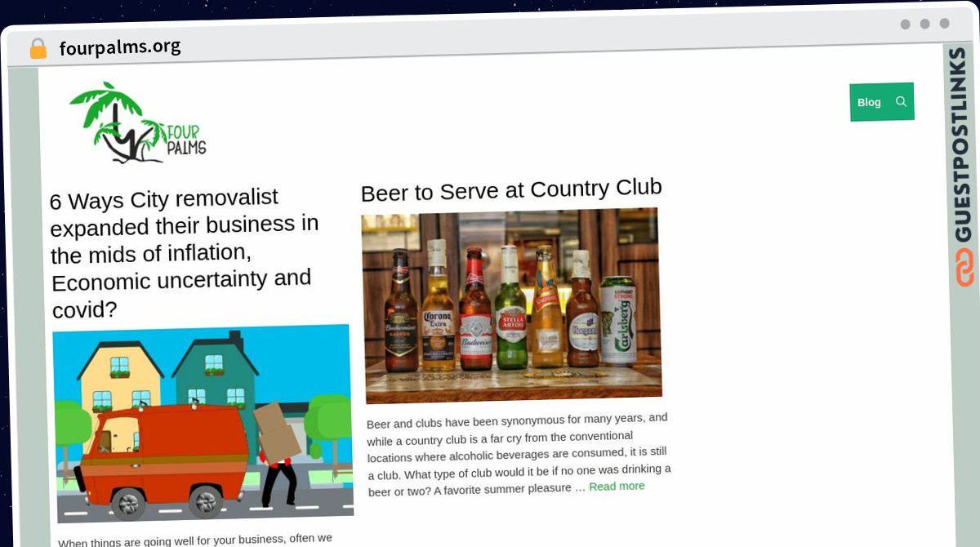Click the fourpalms.org address text

[120, 47]
